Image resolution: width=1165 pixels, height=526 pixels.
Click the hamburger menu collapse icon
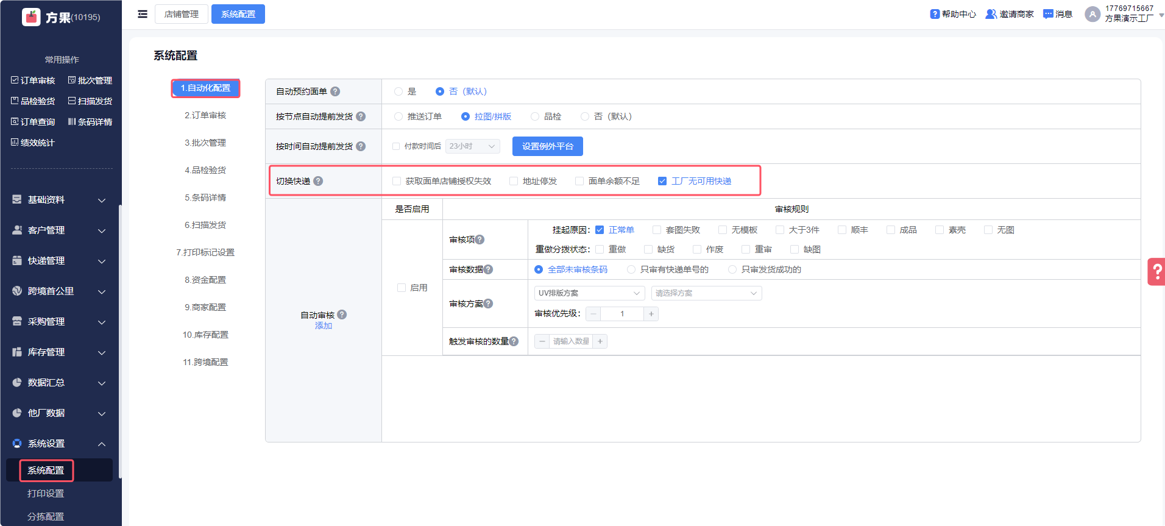click(x=143, y=14)
